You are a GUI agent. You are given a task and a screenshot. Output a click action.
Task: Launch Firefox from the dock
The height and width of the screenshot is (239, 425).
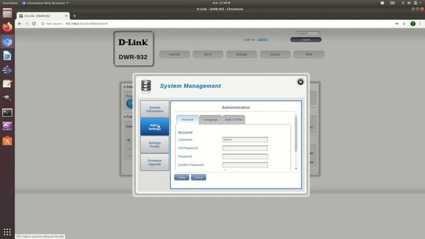coord(7,27)
